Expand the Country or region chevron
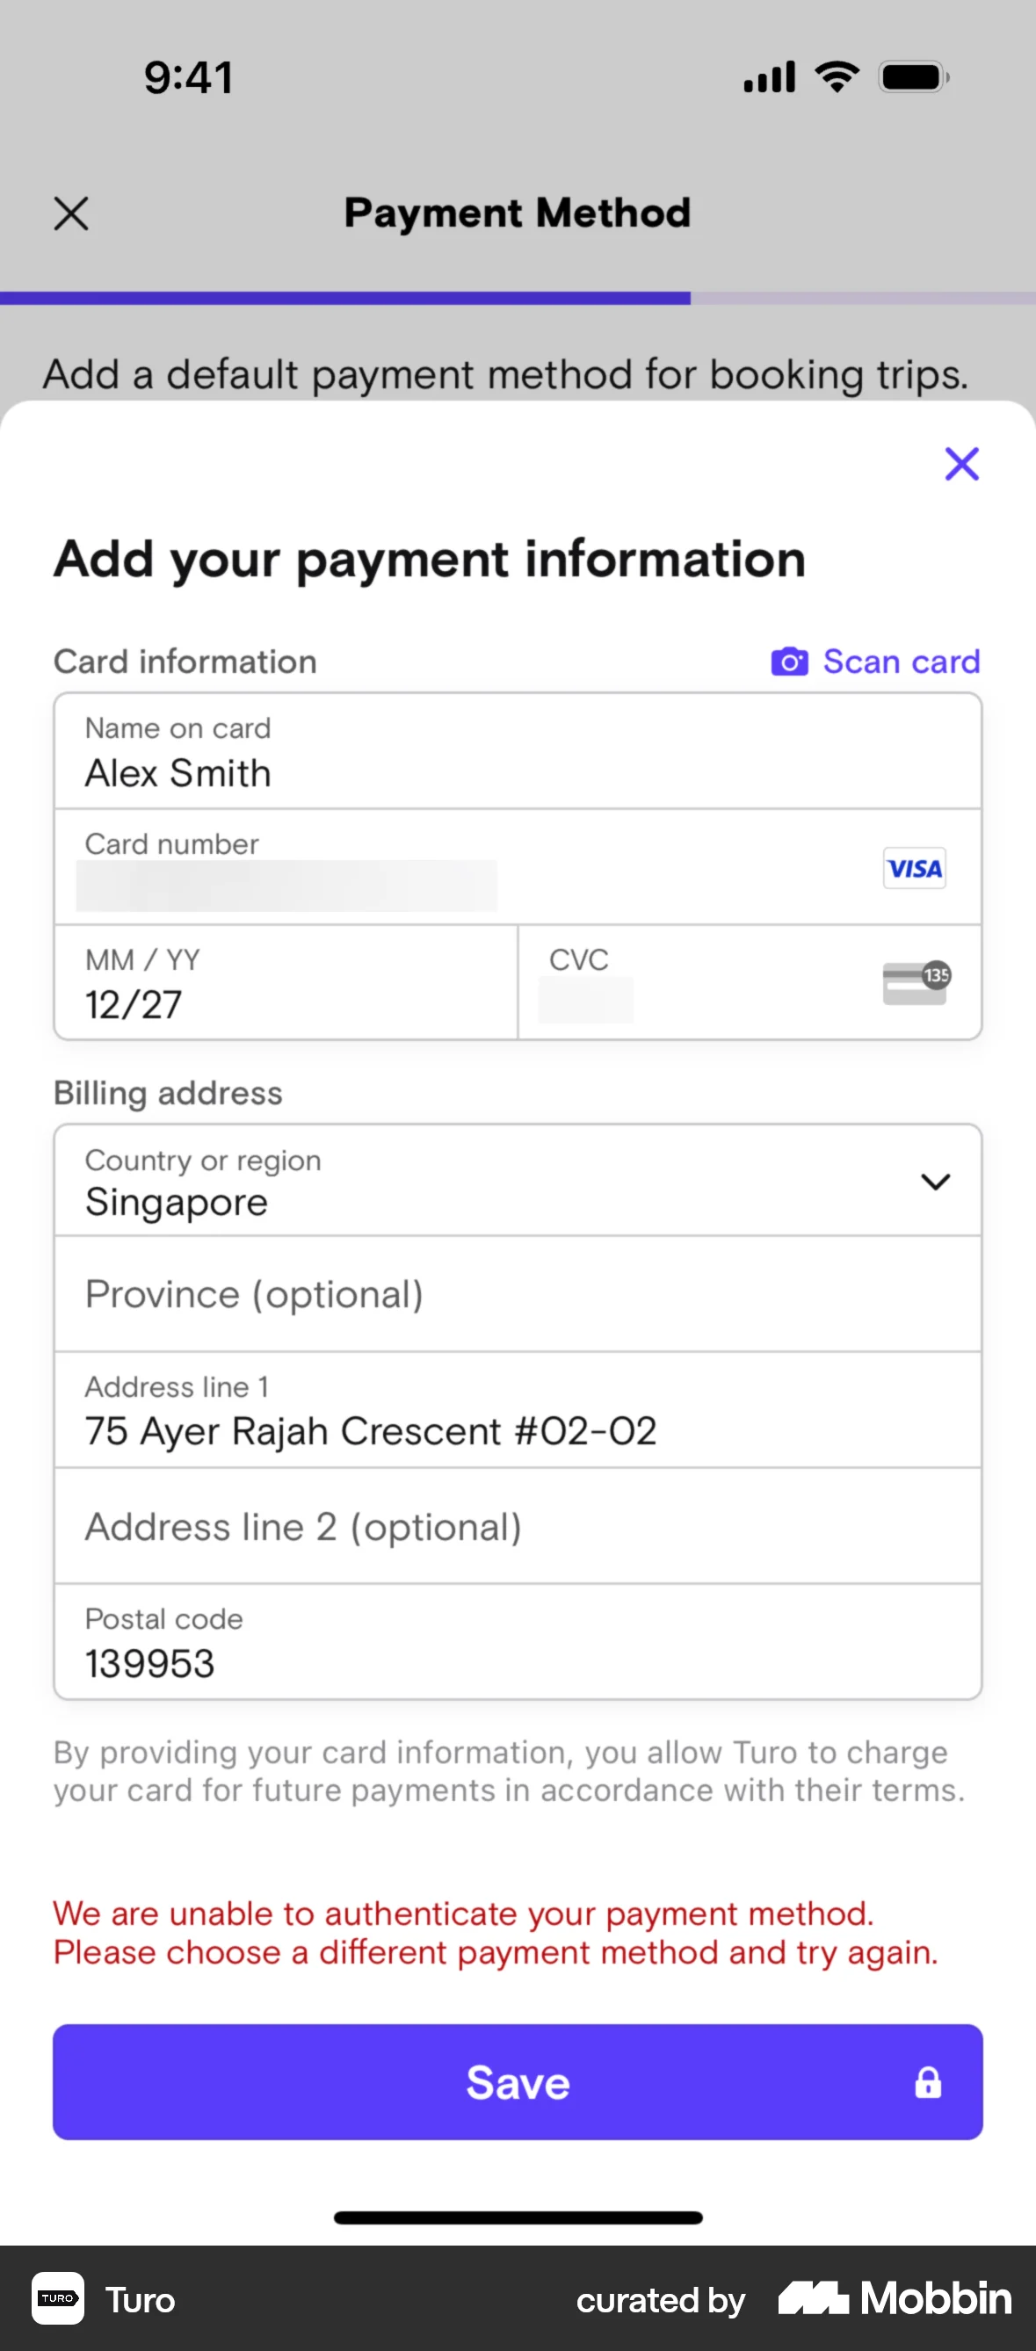Viewport: 1036px width, 2351px height. 935,1182
